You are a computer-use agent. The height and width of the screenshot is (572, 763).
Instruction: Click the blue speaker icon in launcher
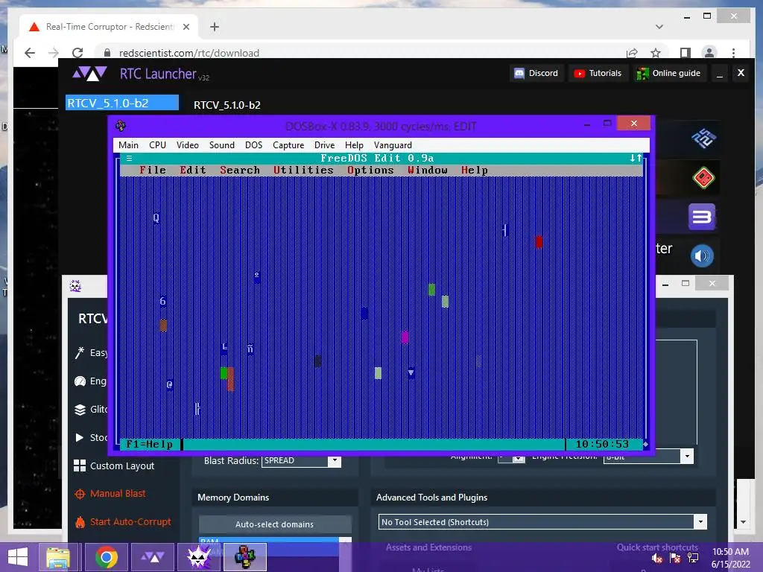click(702, 256)
